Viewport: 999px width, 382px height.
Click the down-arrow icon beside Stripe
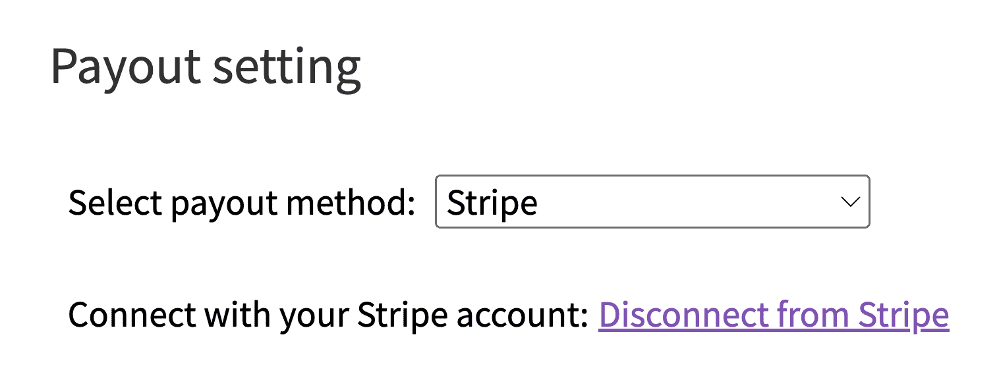coord(851,202)
